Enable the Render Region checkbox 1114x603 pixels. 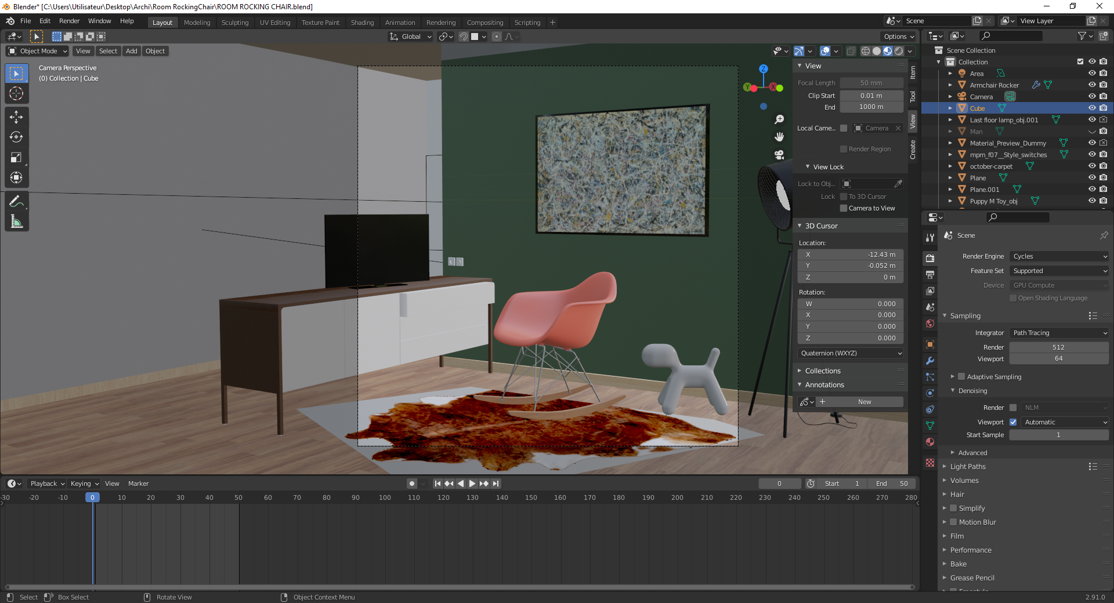point(844,149)
